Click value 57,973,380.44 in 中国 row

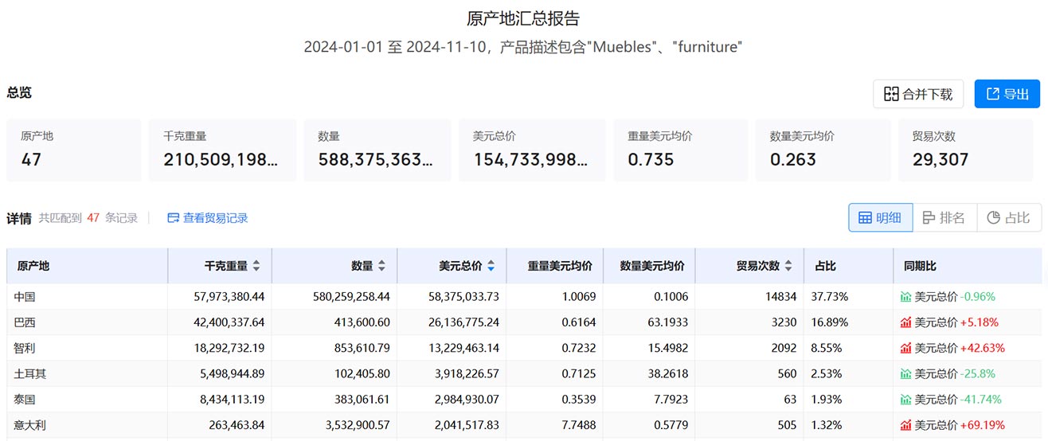[x=229, y=297]
